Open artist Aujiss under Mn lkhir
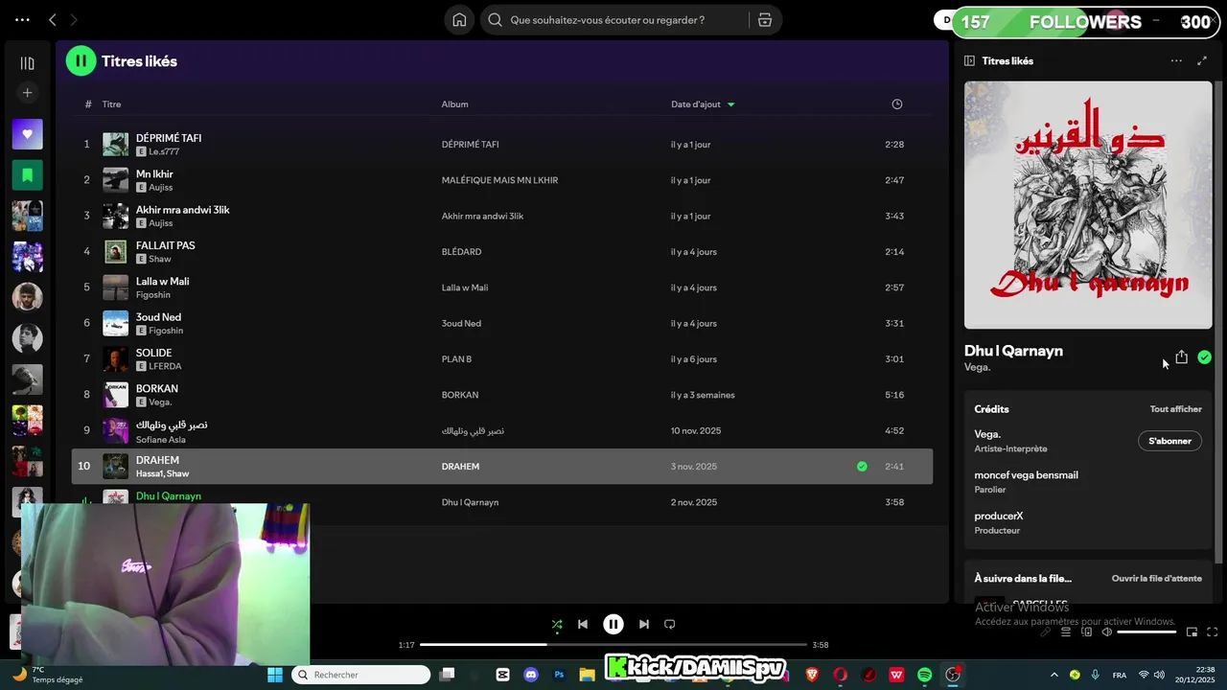 tap(160, 188)
